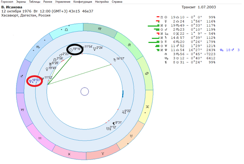
Task: Click the Sun glyph at 19°10' on chart
Action: click(71, 50)
